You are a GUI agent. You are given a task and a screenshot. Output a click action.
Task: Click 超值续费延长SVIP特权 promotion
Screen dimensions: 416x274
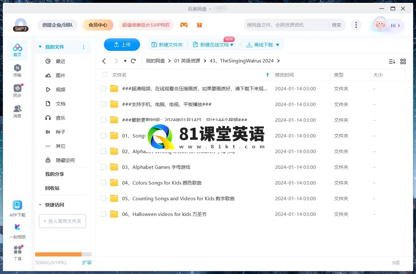click(x=146, y=25)
